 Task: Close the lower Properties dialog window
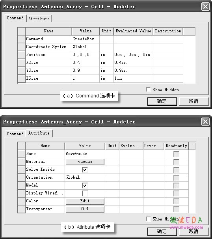[205, 121]
